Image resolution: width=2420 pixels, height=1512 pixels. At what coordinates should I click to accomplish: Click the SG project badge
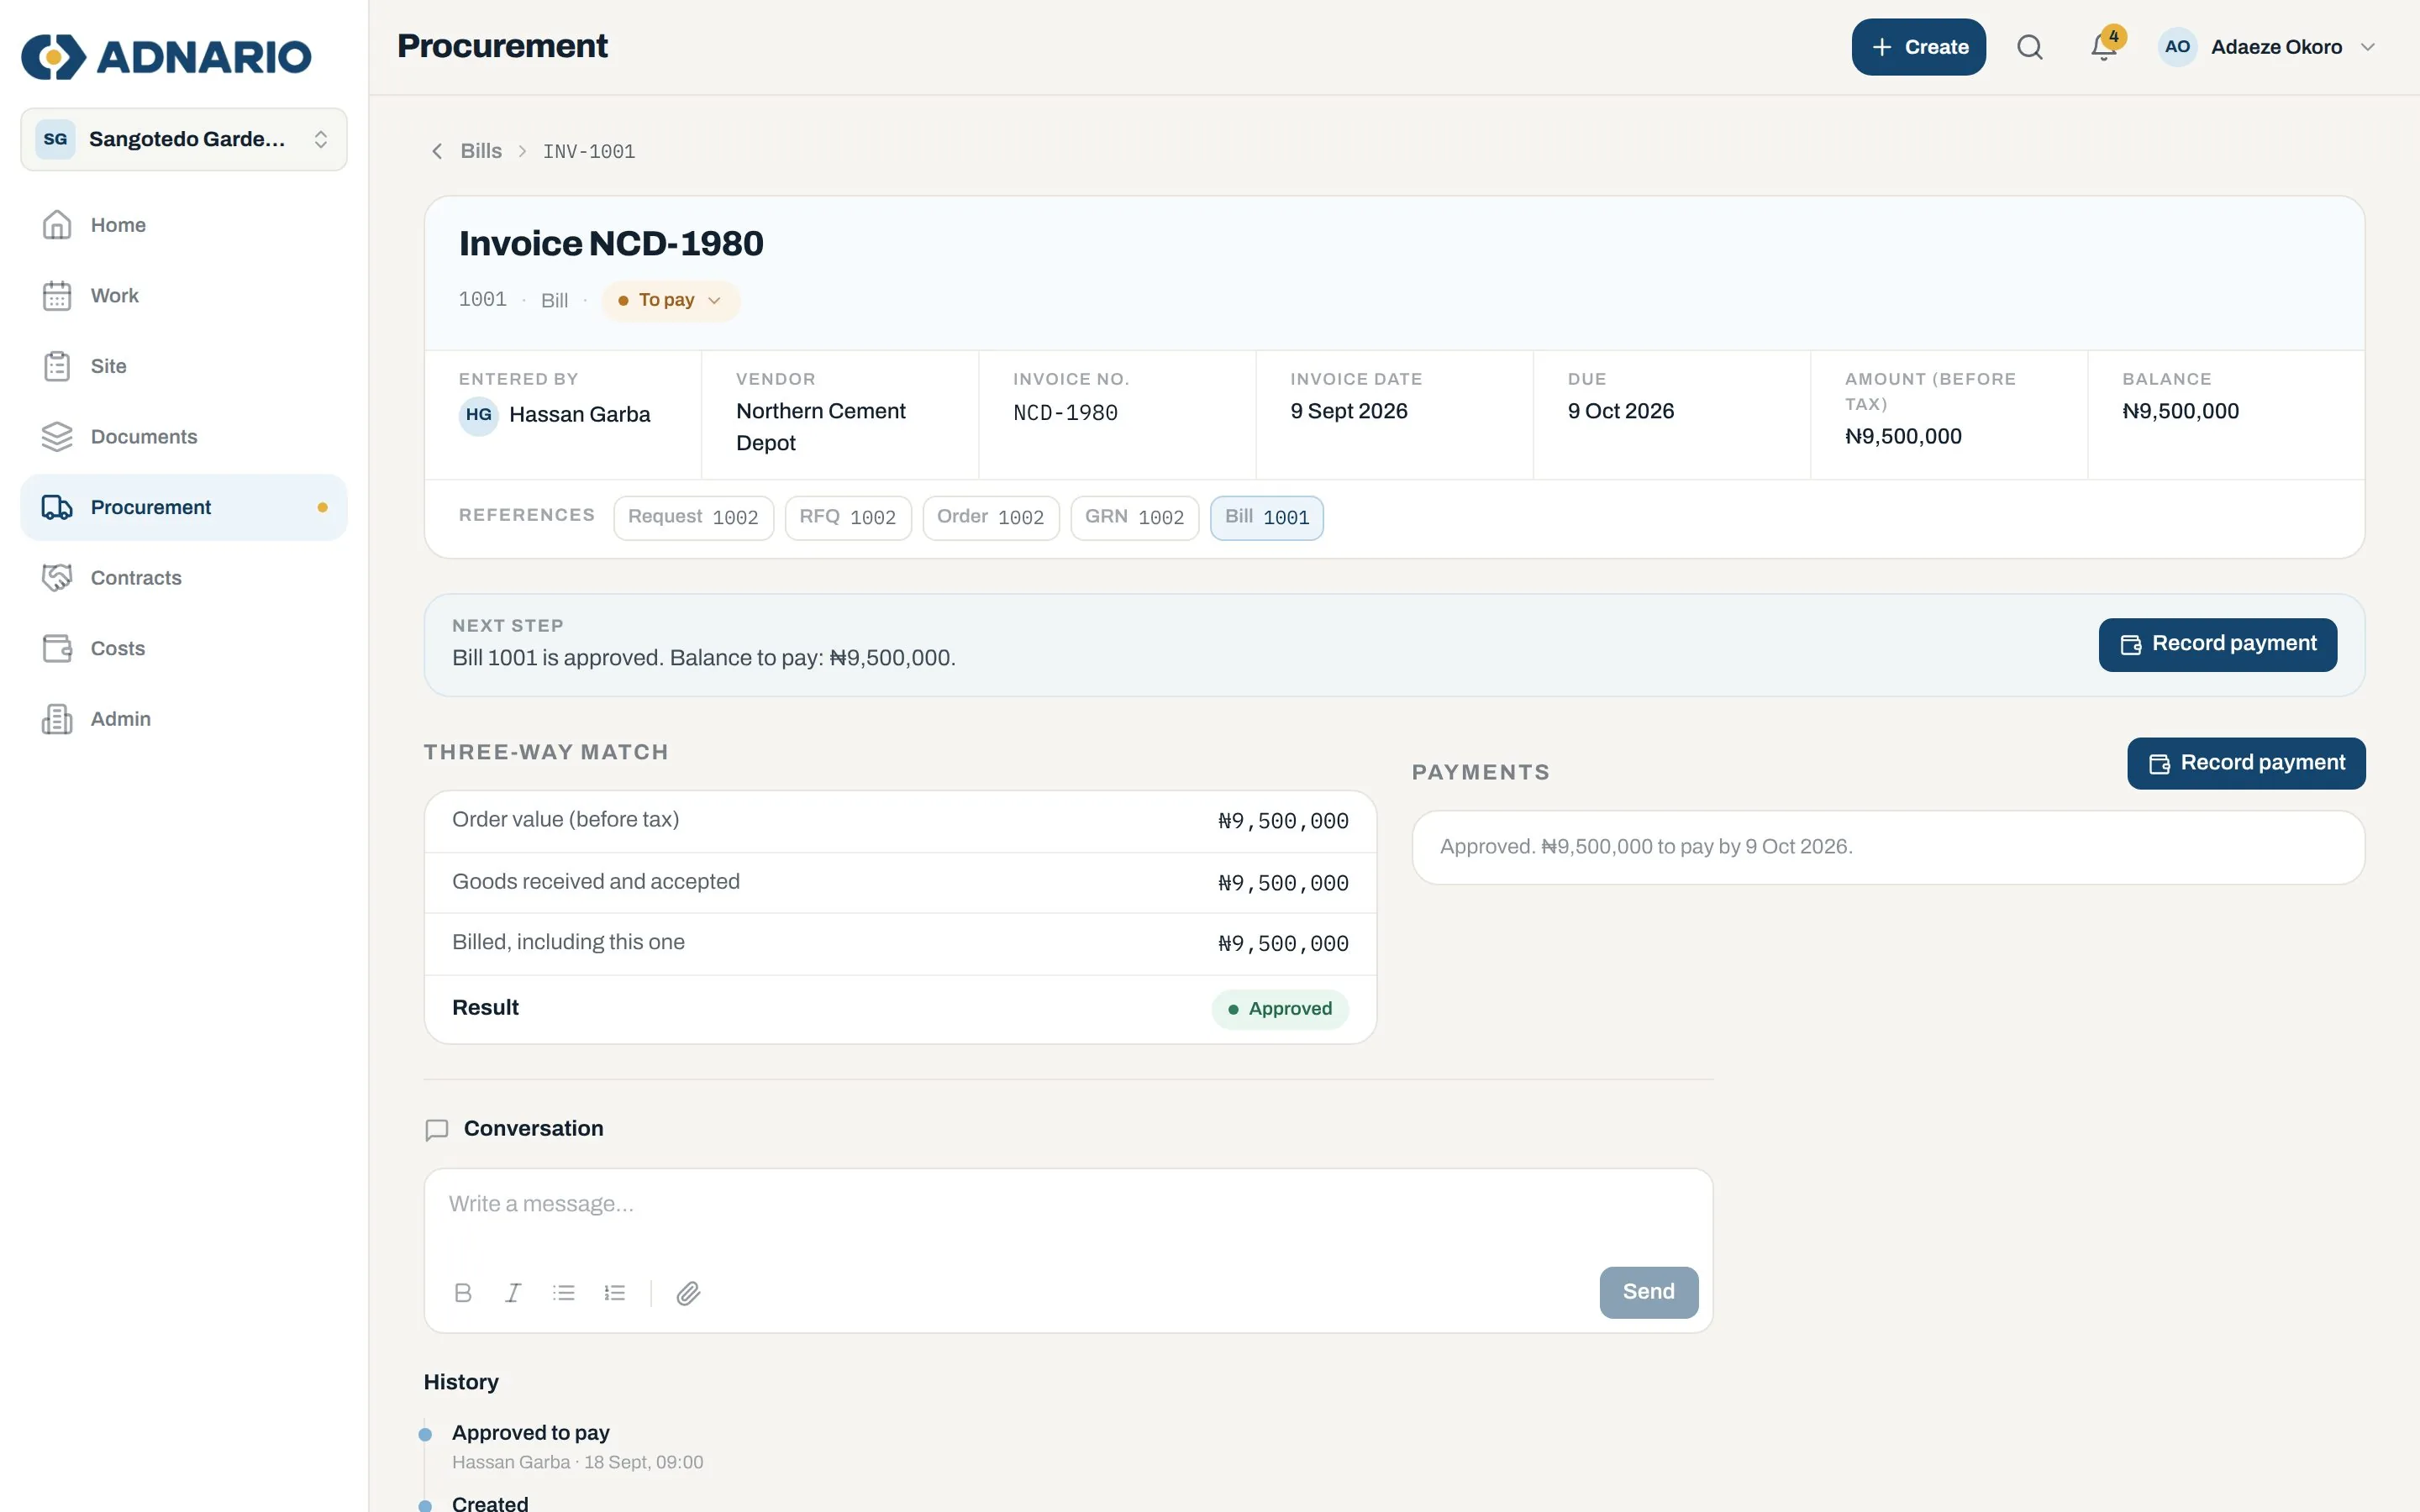(x=56, y=139)
